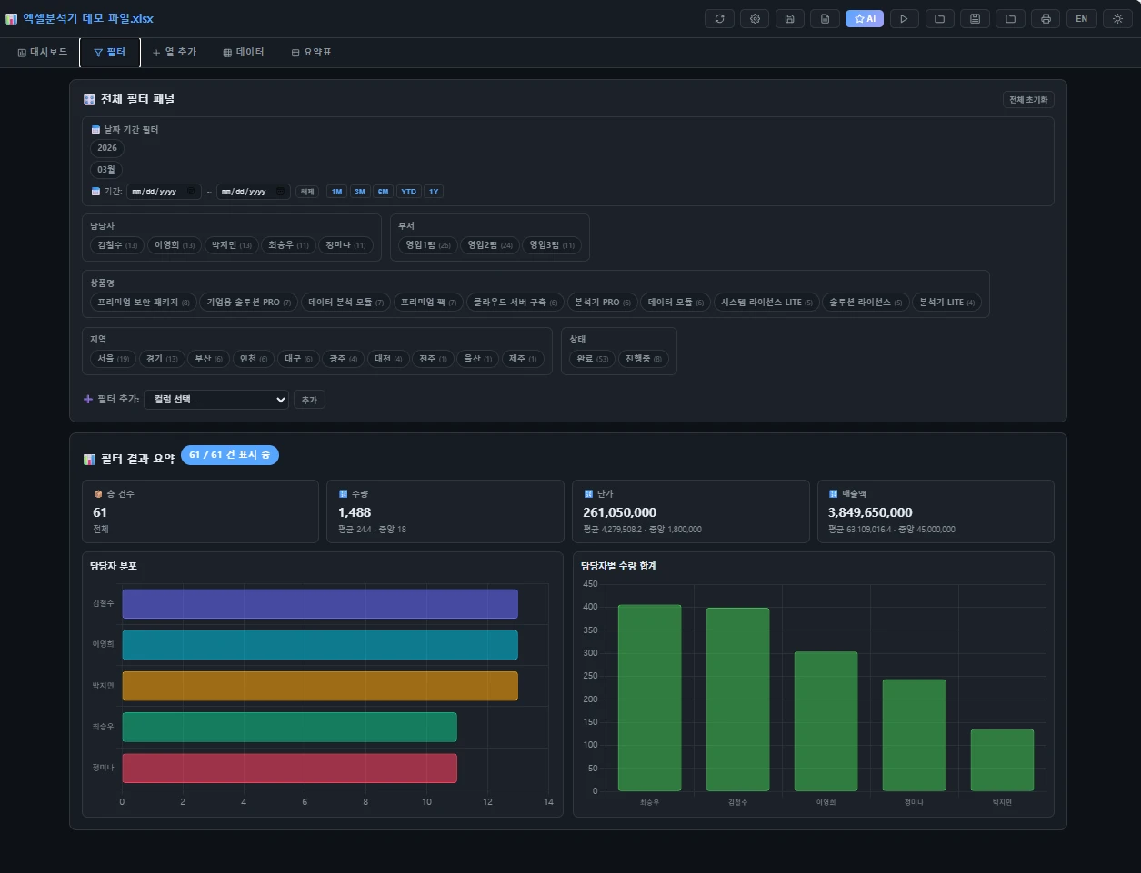Select the 03월 month chip

tap(106, 170)
